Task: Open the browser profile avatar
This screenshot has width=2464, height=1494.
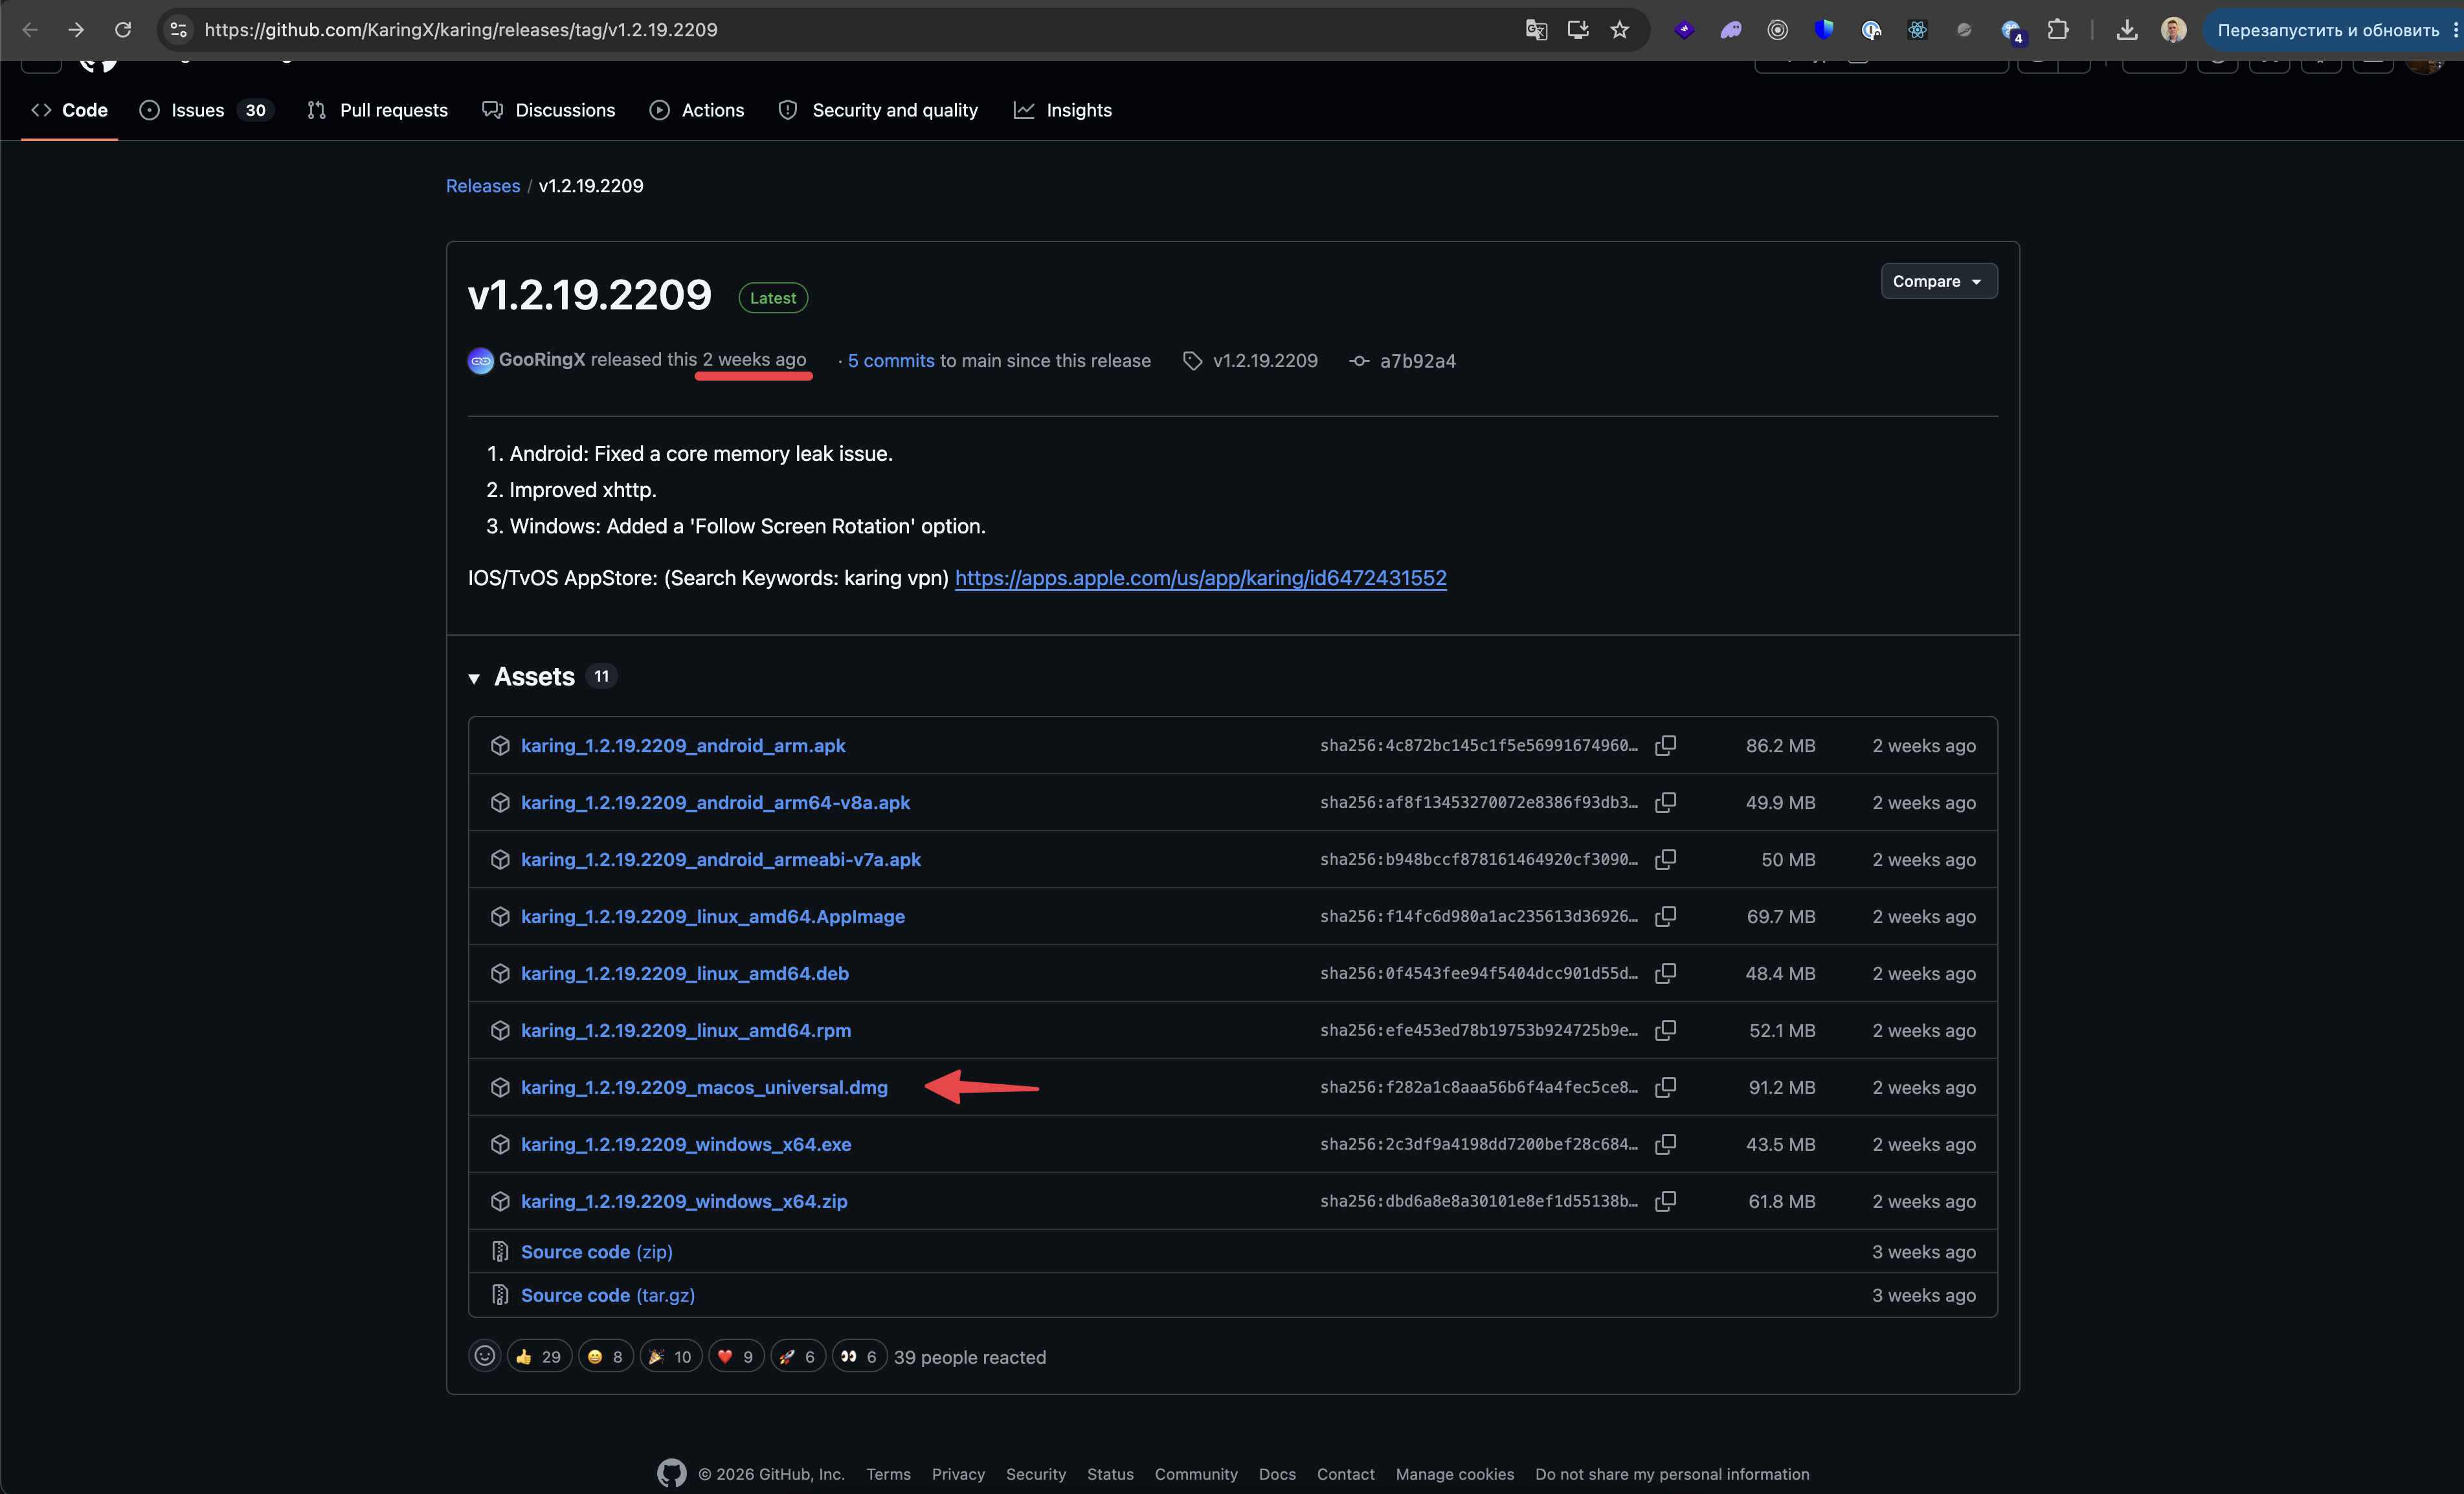Action: tap(2173, 30)
